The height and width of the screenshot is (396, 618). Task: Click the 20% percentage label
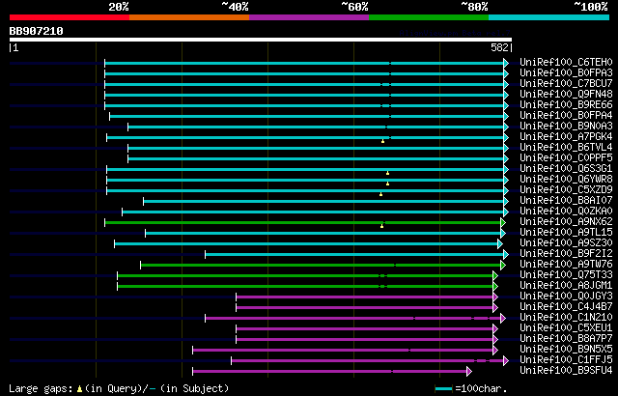[x=118, y=7]
